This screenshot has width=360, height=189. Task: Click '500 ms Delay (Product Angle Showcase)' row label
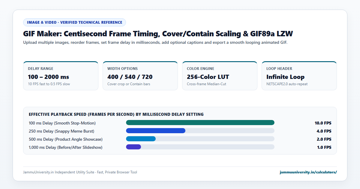coord(66,139)
